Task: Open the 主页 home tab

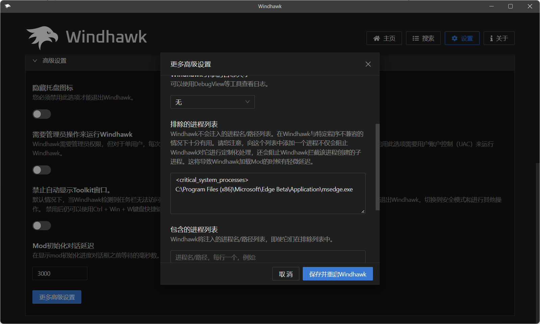Action: point(384,38)
